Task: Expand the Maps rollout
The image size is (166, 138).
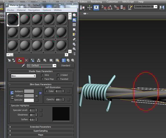Action: (41, 135)
